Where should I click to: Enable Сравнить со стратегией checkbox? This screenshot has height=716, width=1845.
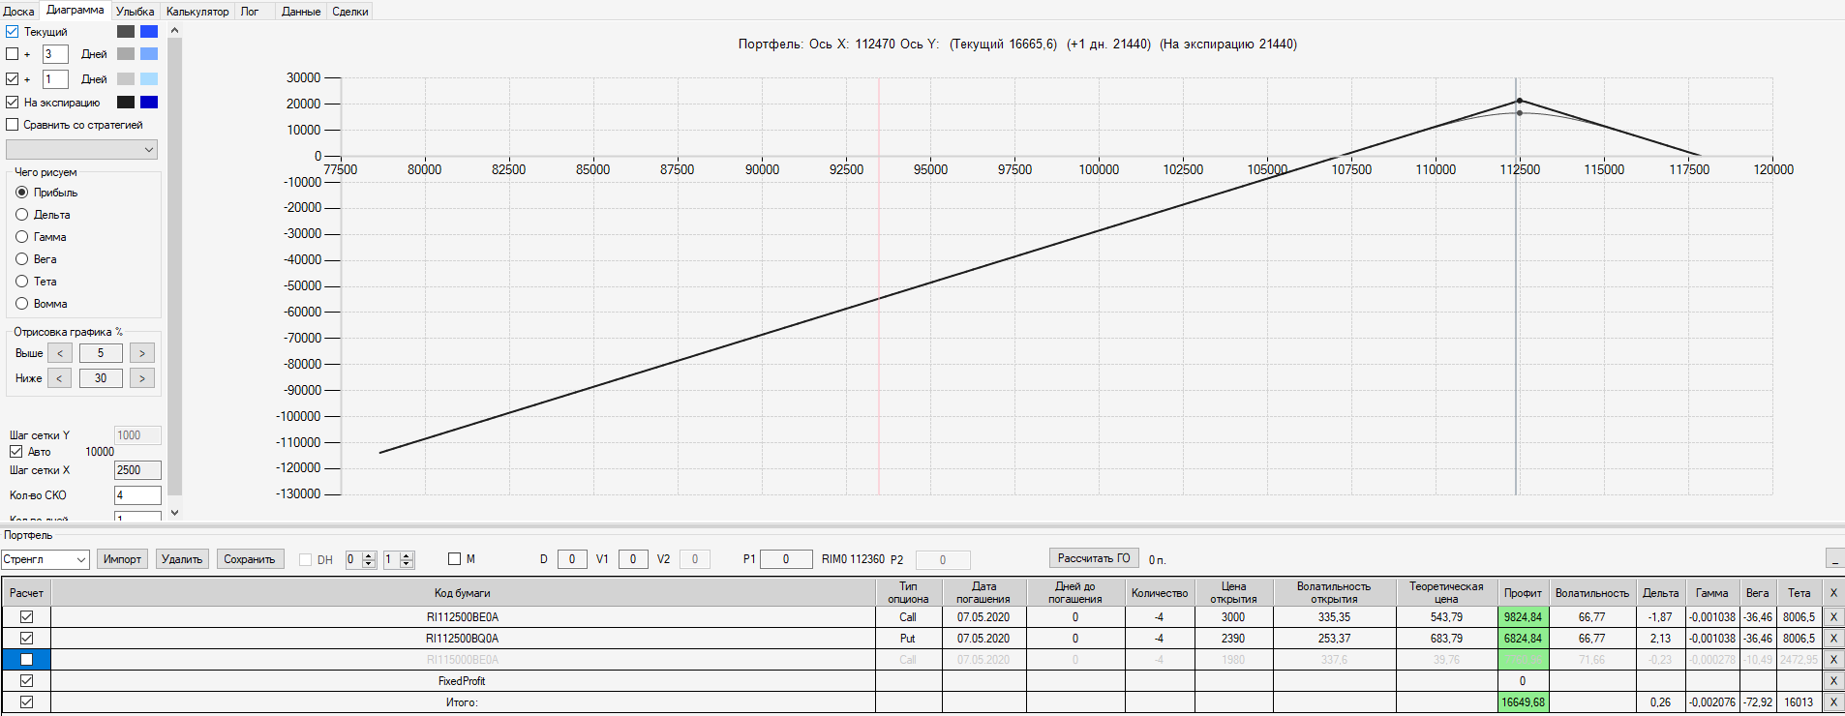pyautogui.click(x=13, y=125)
